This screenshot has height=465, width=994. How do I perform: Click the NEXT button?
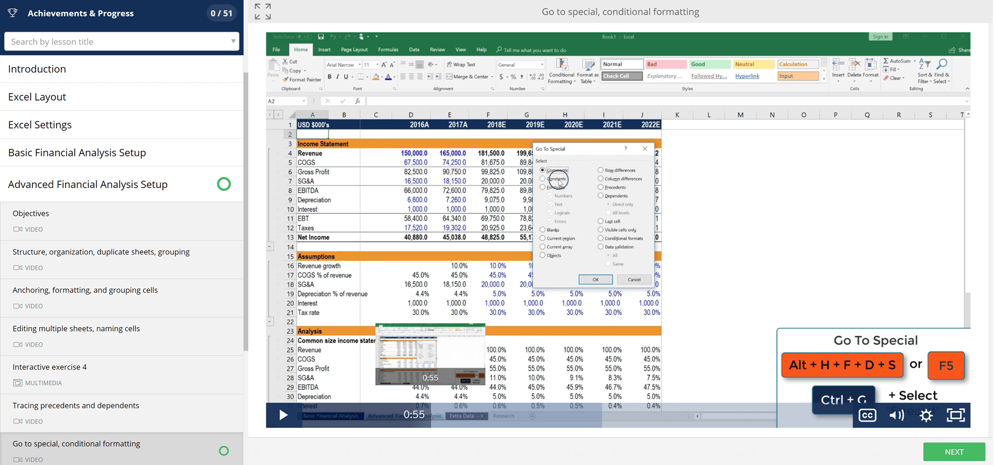pos(954,452)
